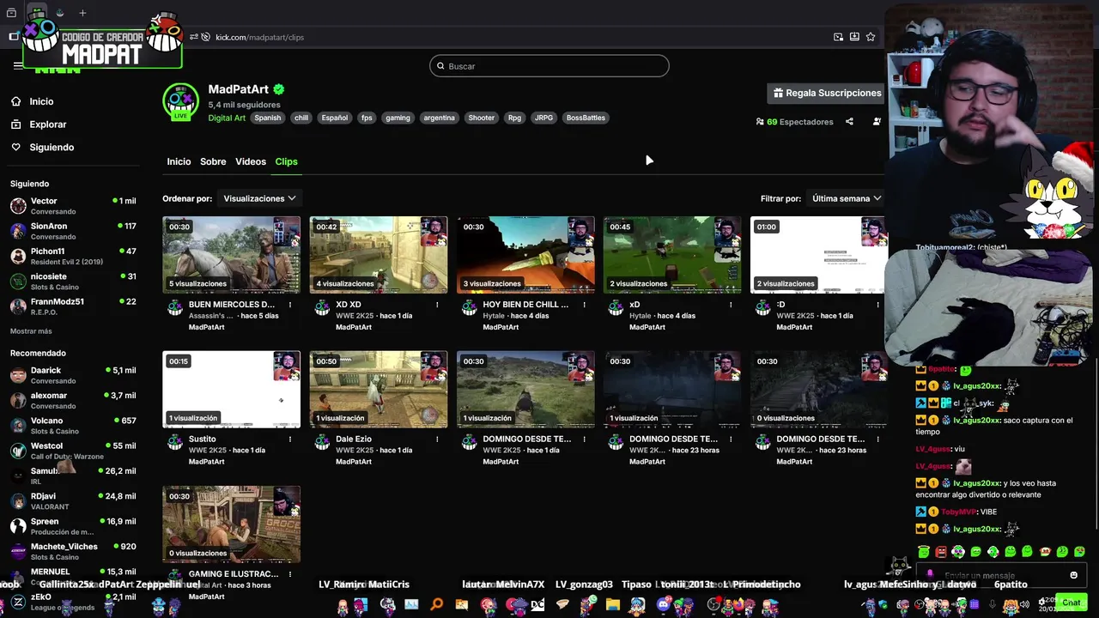The image size is (1099, 618).
Task: Open nicosiete channel in sidebar
Action: pyautogui.click(x=73, y=282)
